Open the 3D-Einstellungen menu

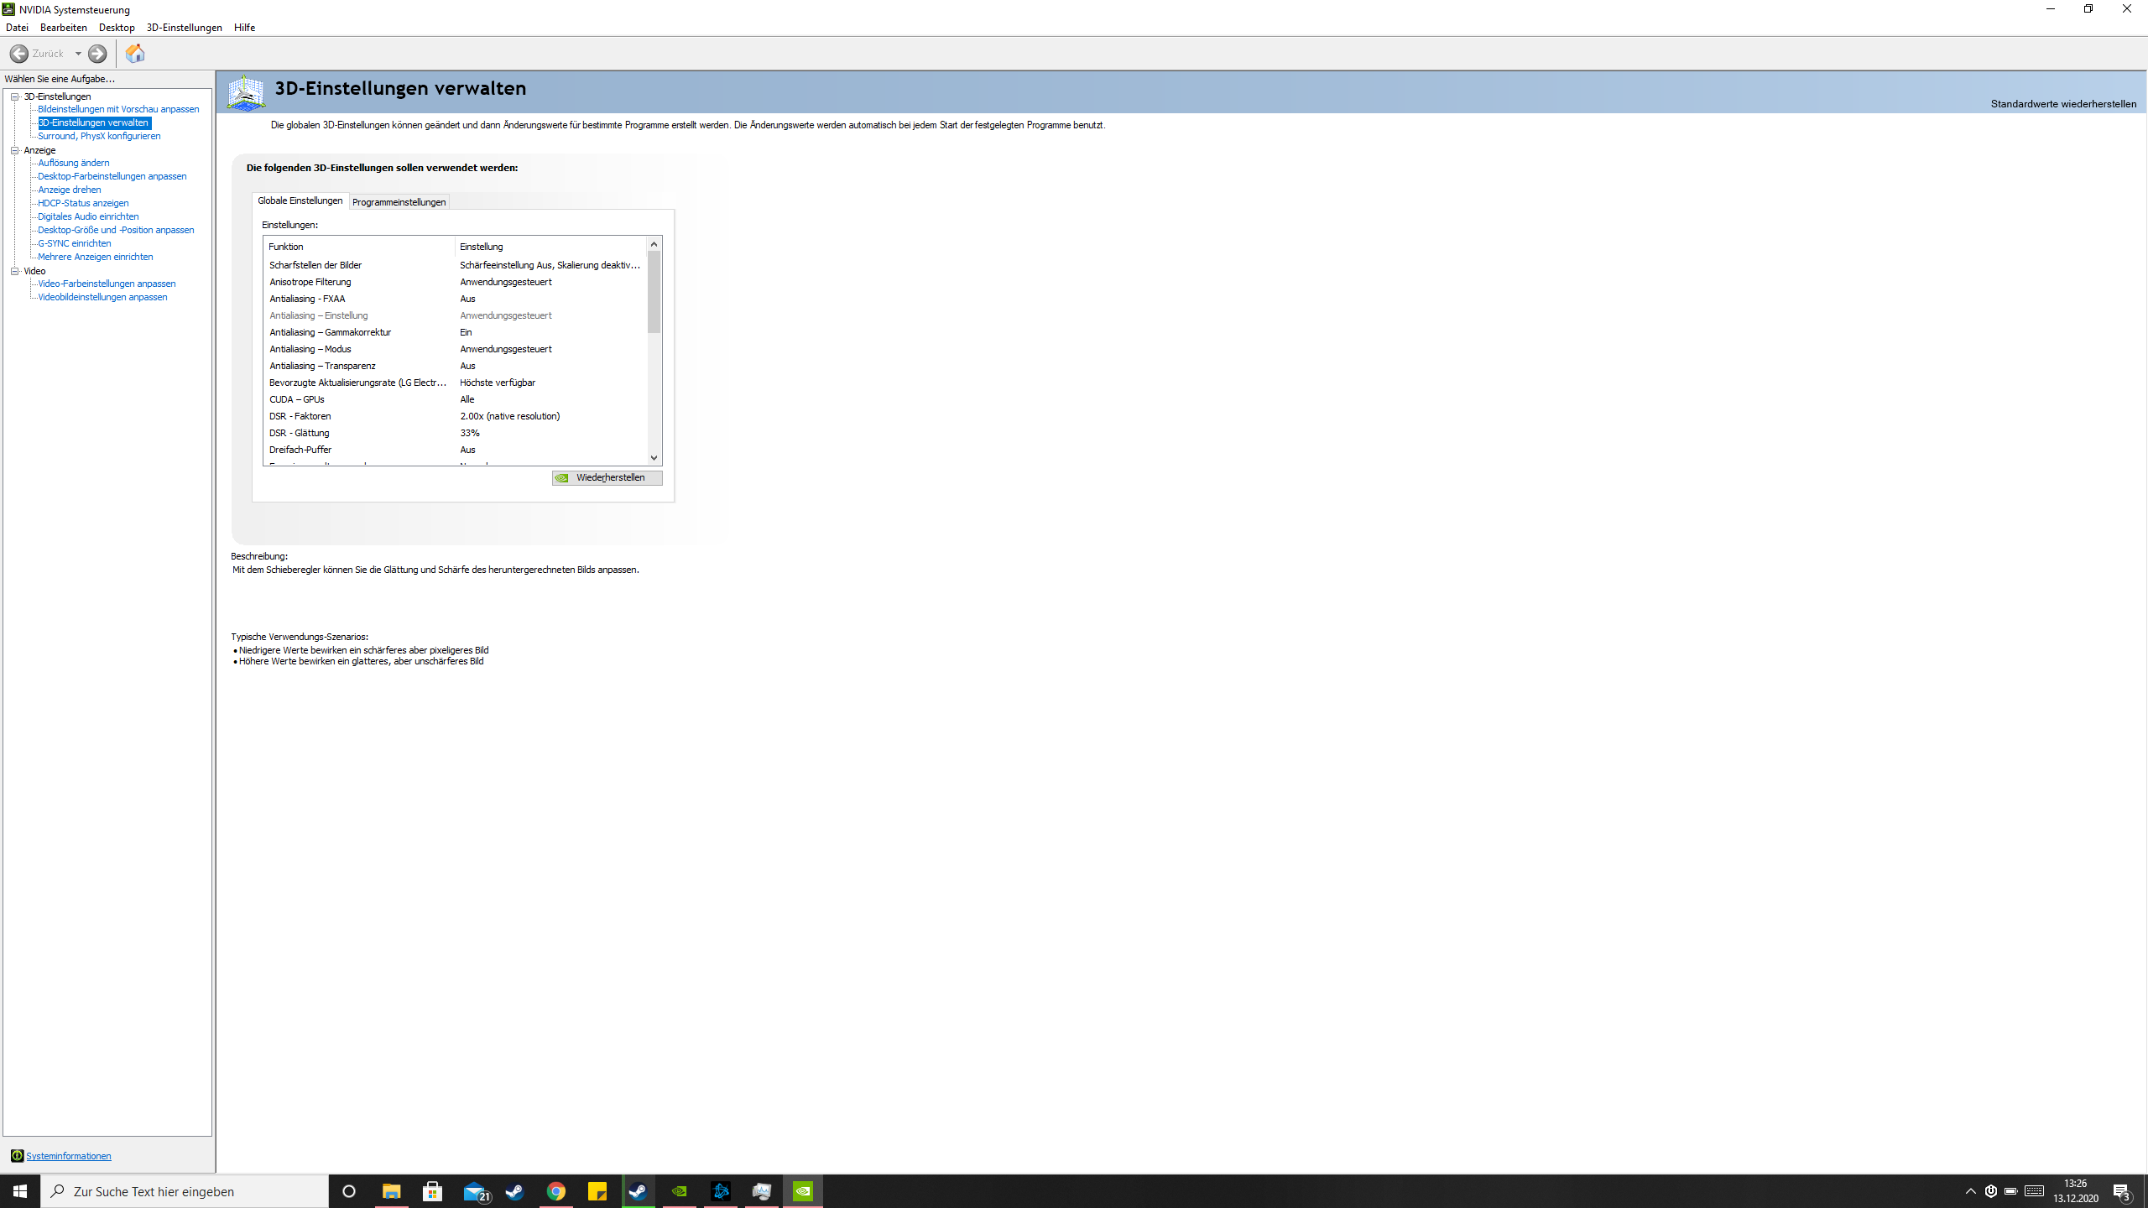(x=184, y=28)
